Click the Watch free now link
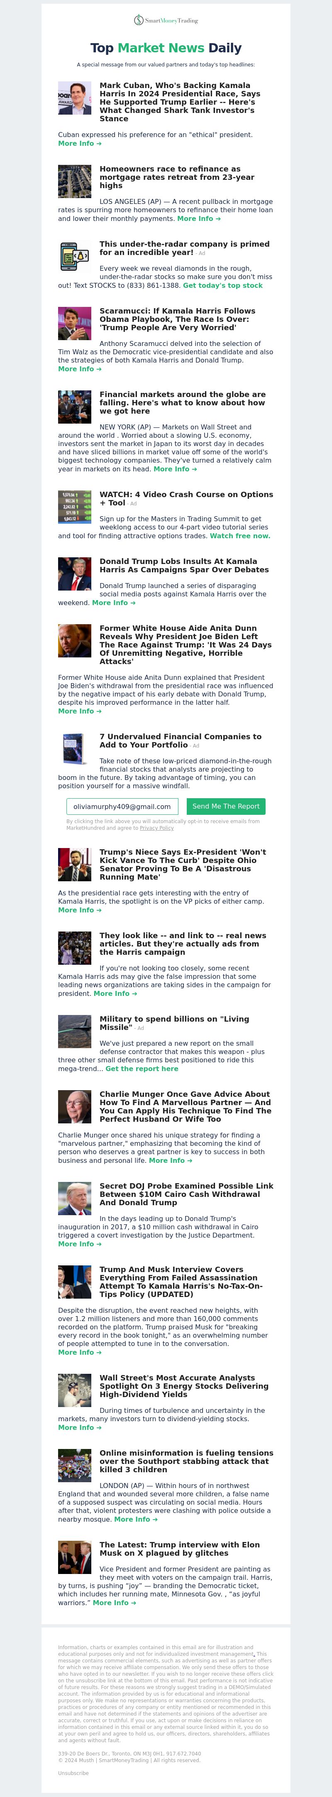332x1797 pixels. click(240, 536)
